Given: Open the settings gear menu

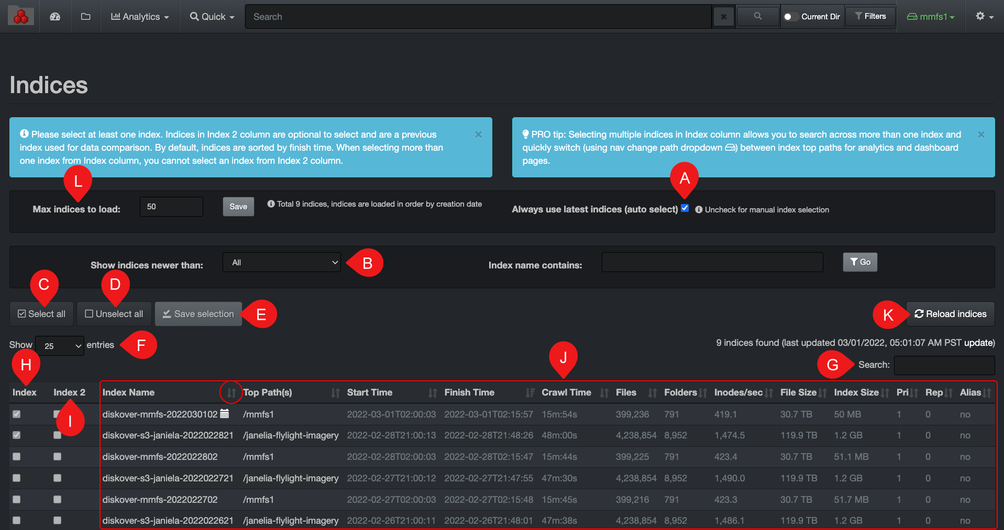Looking at the screenshot, I should (984, 17).
